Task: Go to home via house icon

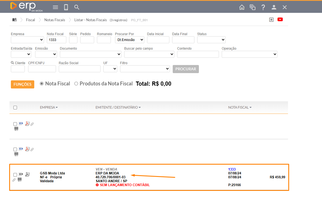Action: pyautogui.click(x=242, y=7)
